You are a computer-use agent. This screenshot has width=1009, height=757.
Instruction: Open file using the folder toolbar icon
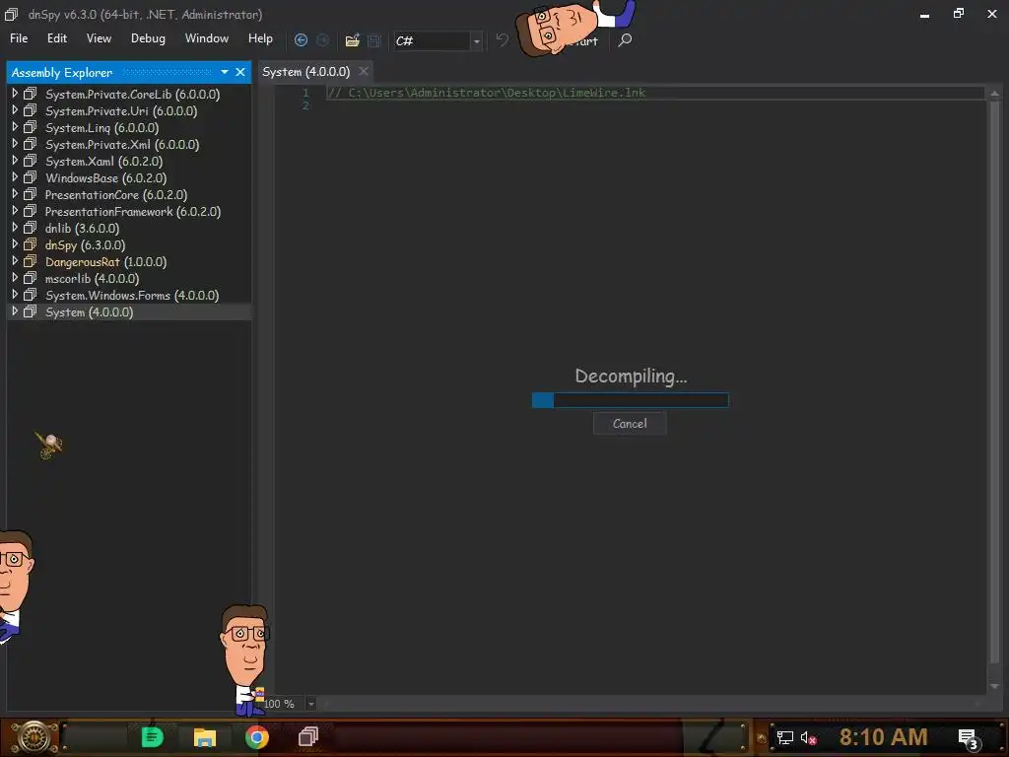pyautogui.click(x=352, y=40)
